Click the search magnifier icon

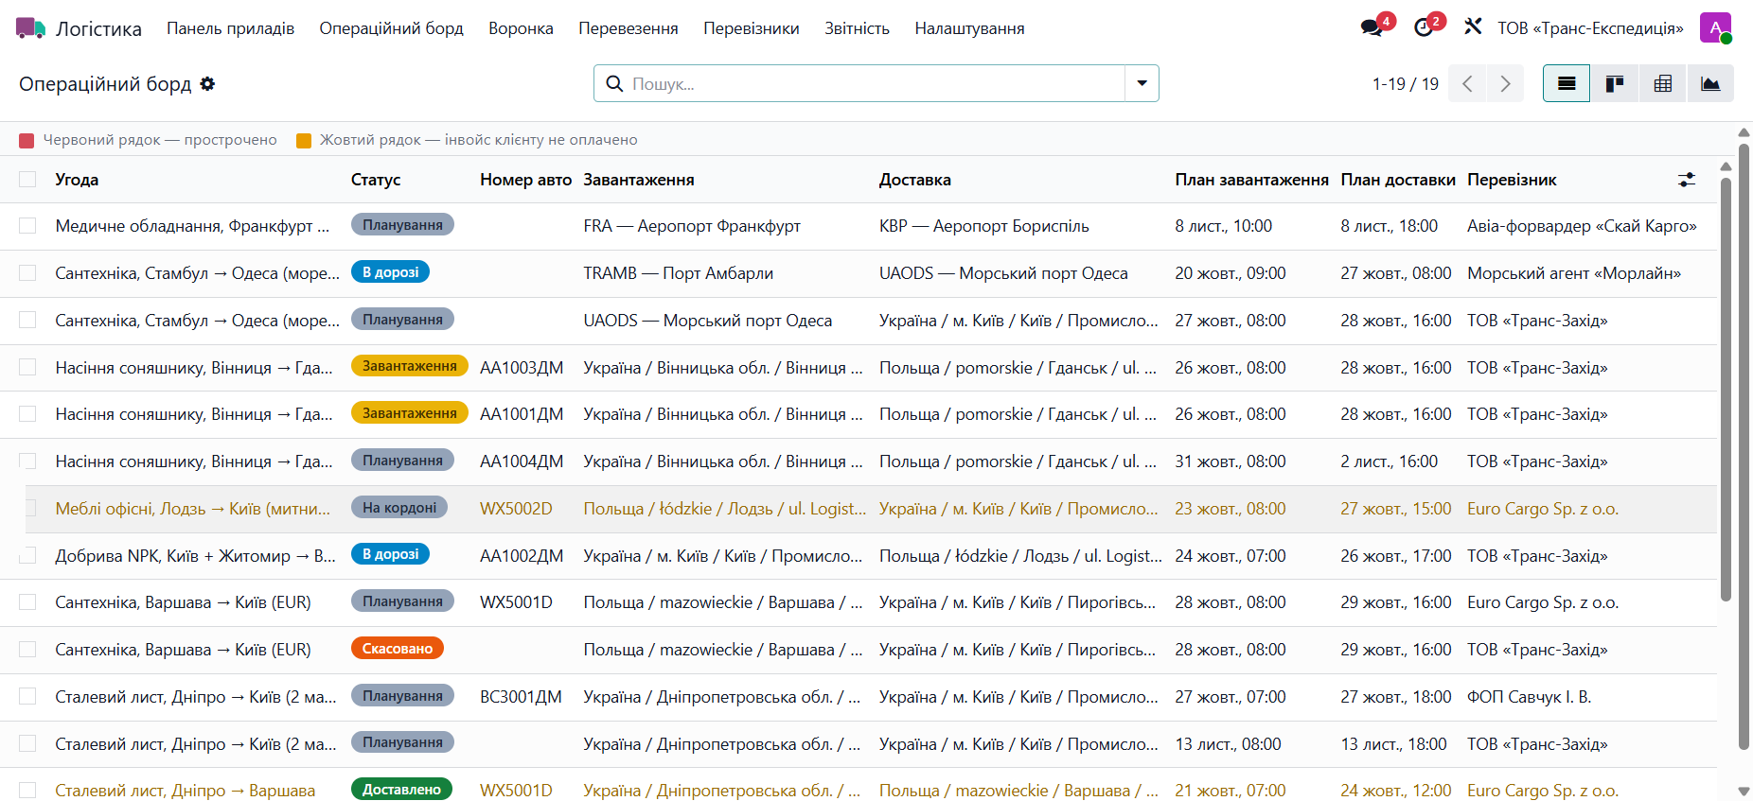(614, 84)
